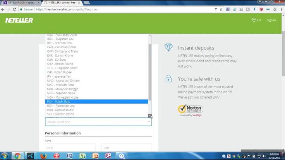Choose NGN - Nigerian Naira
This screenshot has width=285, height=160.
click(x=97, y=93)
